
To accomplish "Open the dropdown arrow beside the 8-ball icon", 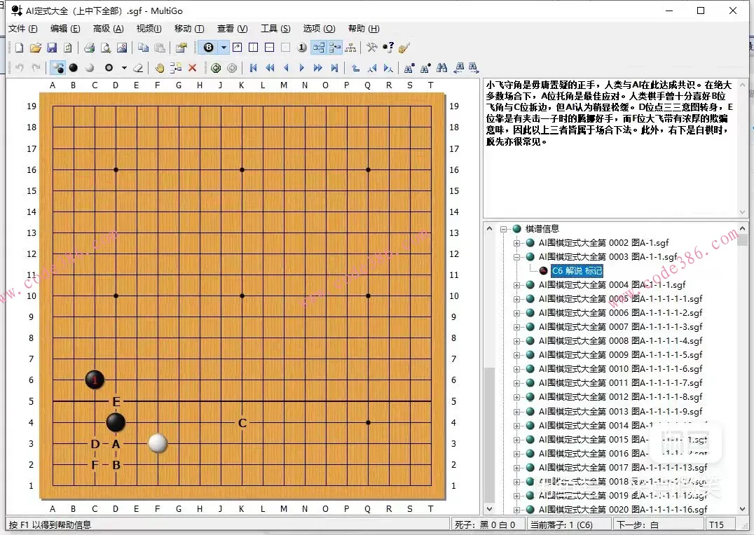I will [224, 48].
